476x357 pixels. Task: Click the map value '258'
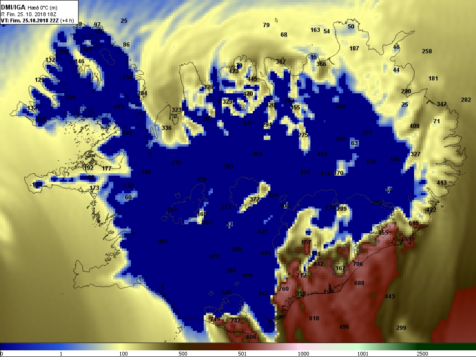coord(426,51)
